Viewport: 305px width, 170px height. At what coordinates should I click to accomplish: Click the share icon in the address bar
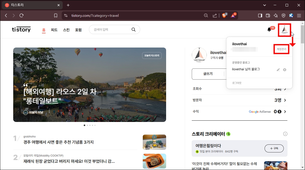215,15
